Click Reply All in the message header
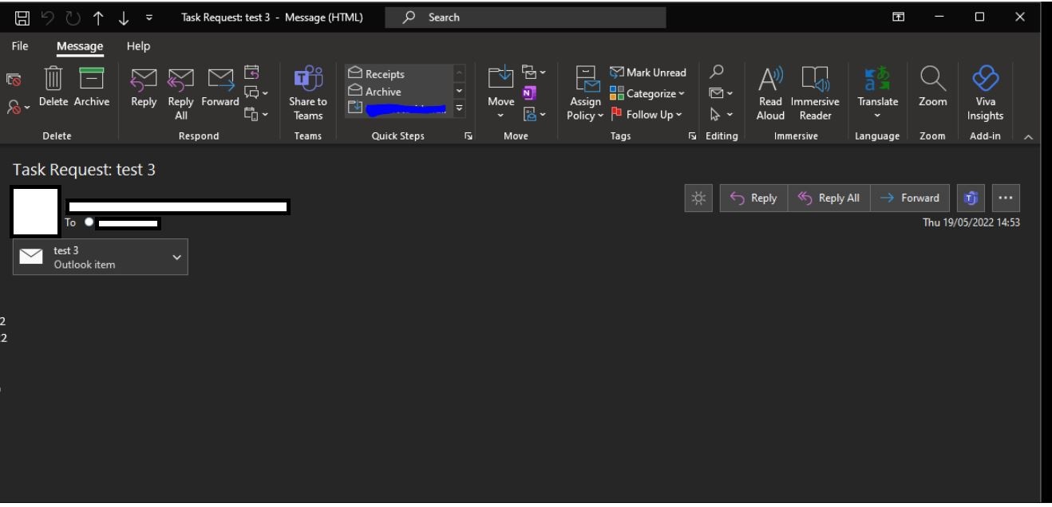This screenshot has width=1052, height=507. coord(829,198)
